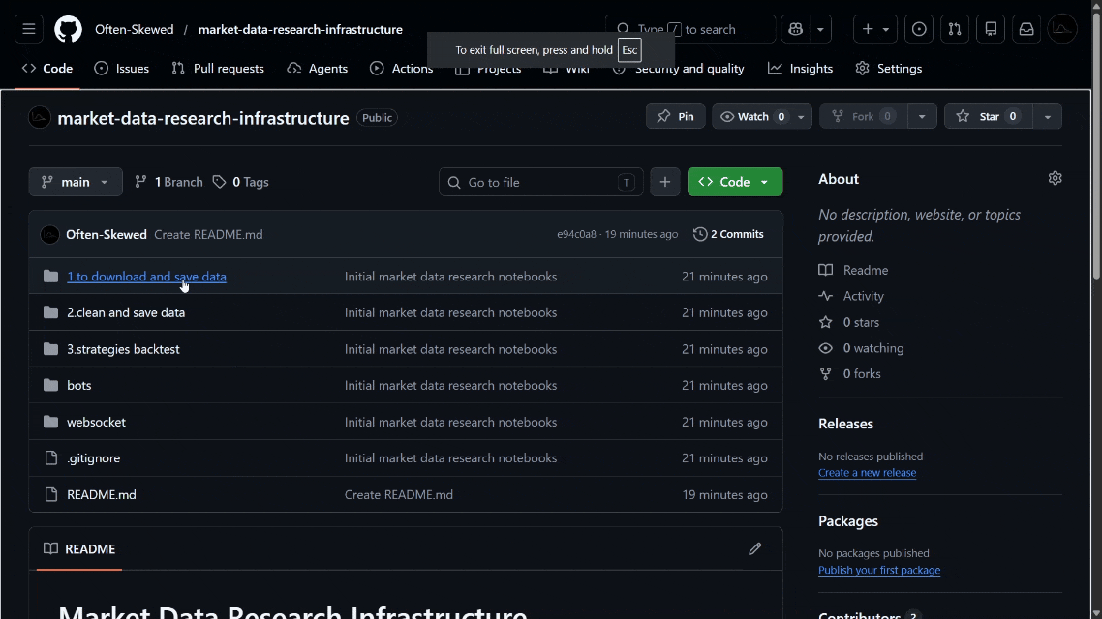Switch to the Actions tab
The image size is (1102, 619).
point(402,68)
